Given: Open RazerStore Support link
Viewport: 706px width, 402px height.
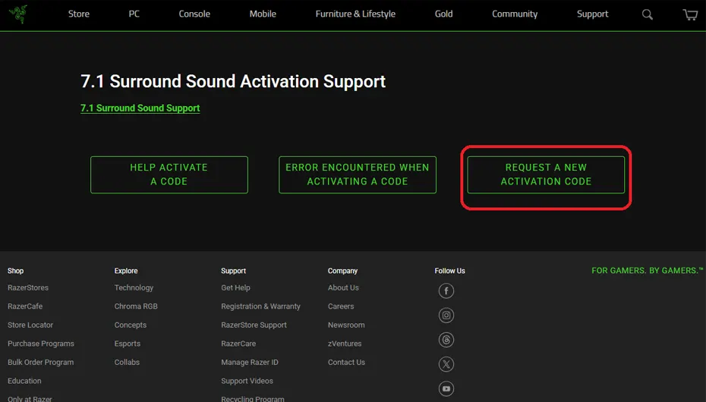Looking at the screenshot, I should 254,325.
